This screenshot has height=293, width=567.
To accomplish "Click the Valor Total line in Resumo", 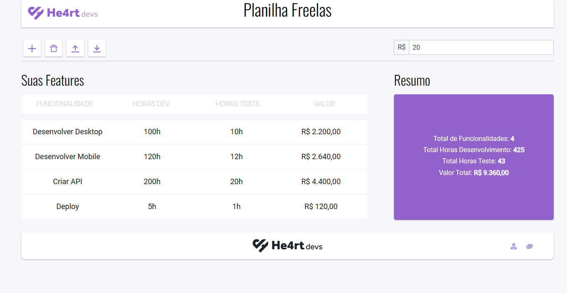I will tap(474, 172).
